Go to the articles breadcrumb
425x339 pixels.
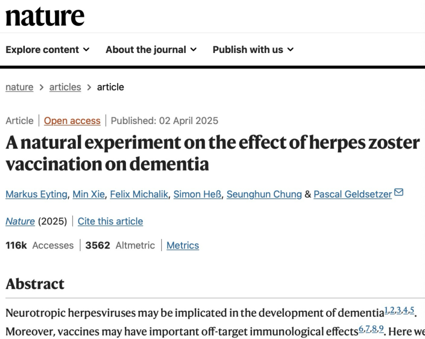[x=65, y=87]
